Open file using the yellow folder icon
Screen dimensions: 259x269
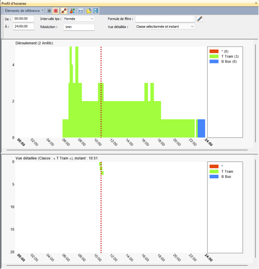(89, 11)
